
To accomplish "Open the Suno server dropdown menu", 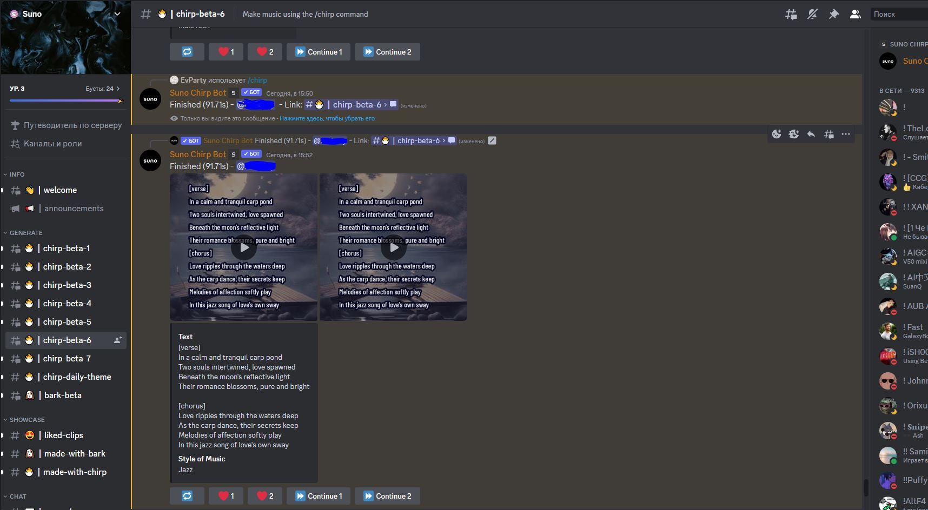I will (x=117, y=14).
